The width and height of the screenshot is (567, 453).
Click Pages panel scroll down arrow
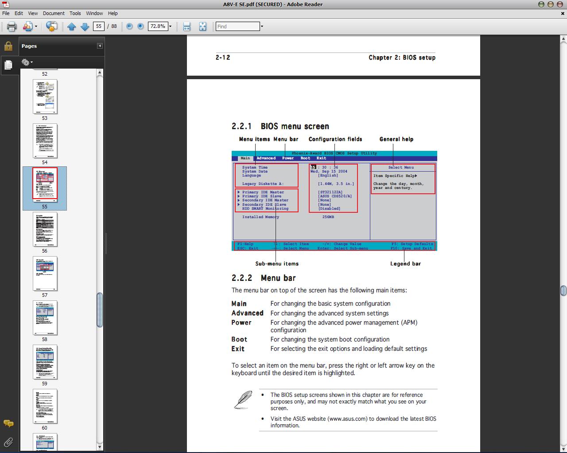(100, 447)
